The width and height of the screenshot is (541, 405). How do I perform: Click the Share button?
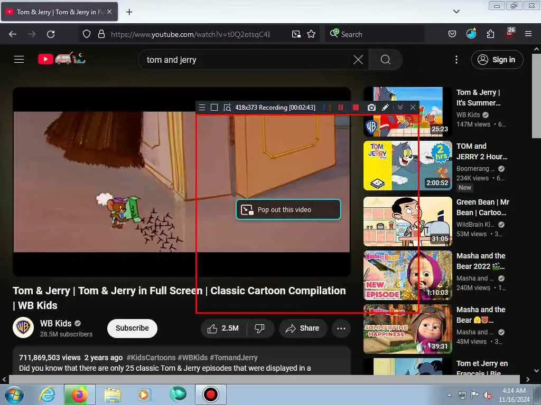pos(302,329)
